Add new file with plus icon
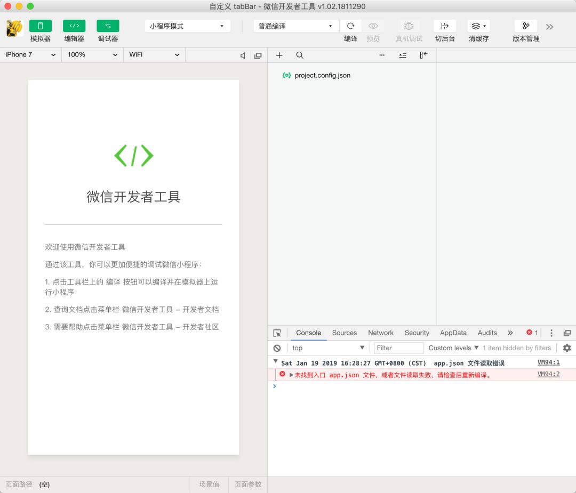The height and width of the screenshot is (493, 576). point(279,55)
